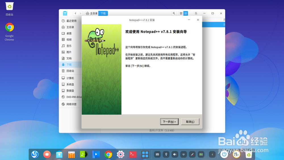
Task: Click the file manager logo icon
Action: (x=65, y=13)
